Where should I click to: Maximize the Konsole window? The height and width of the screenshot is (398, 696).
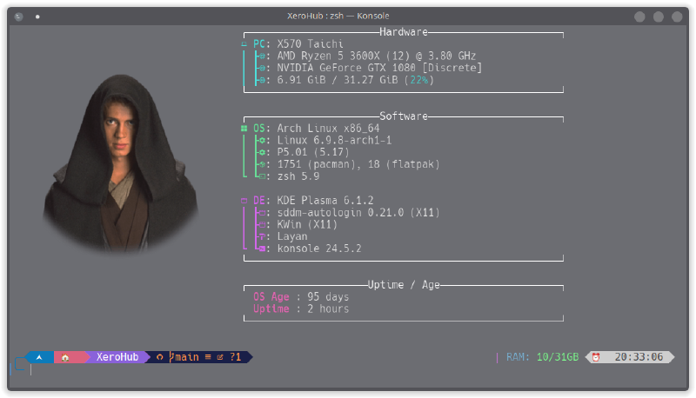click(x=659, y=16)
